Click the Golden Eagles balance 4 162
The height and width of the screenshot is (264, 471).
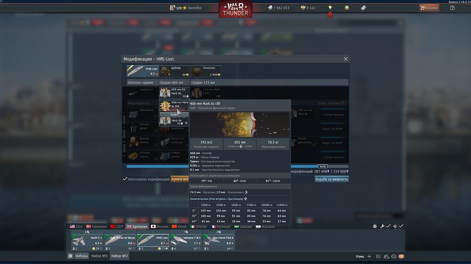point(308,8)
